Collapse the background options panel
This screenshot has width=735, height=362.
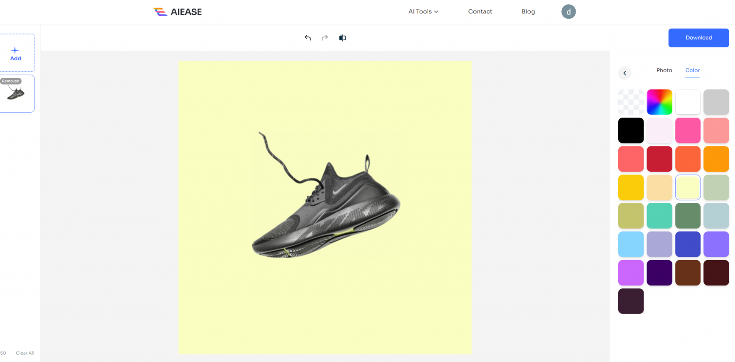tap(625, 73)
